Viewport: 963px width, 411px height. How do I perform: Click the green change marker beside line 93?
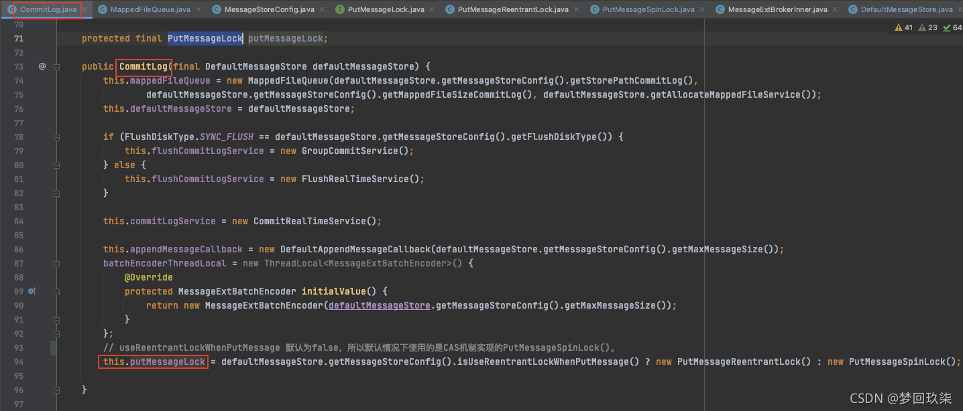[54, 347]
